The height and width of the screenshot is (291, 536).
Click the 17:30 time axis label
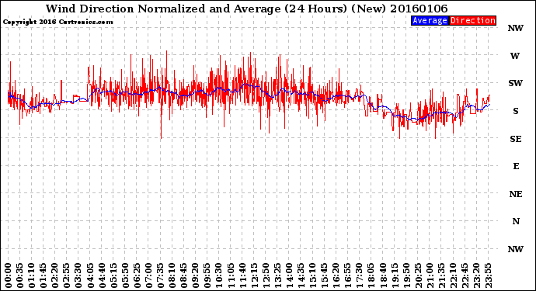pos(359,275)
